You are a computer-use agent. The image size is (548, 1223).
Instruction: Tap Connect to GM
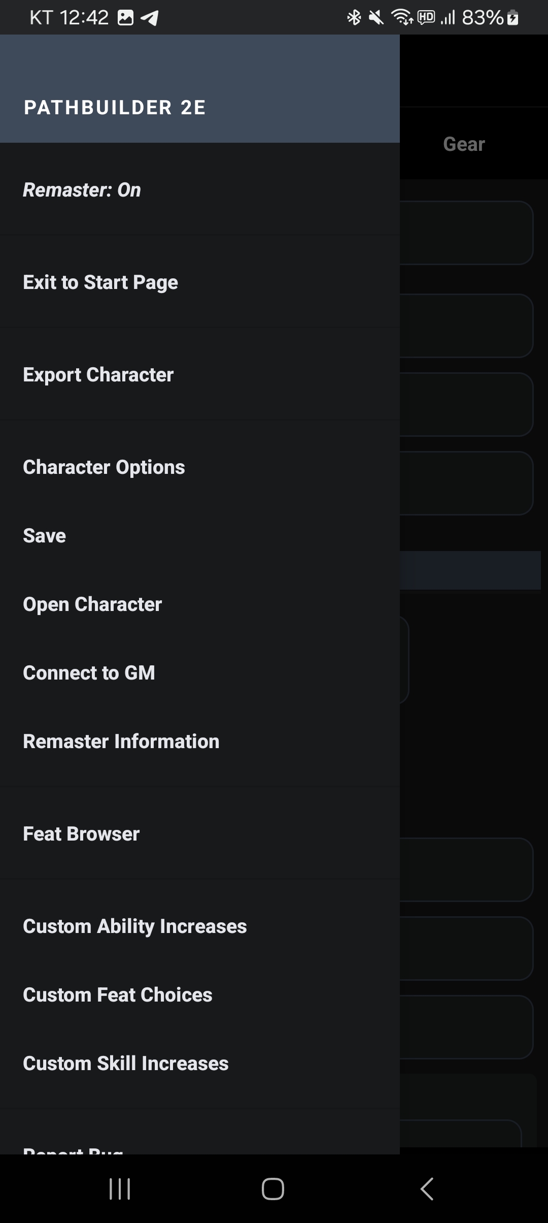[x=89, y=673]
